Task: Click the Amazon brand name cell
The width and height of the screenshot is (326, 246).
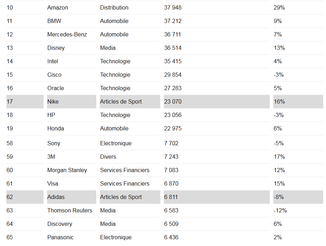Action: [58, 7]
